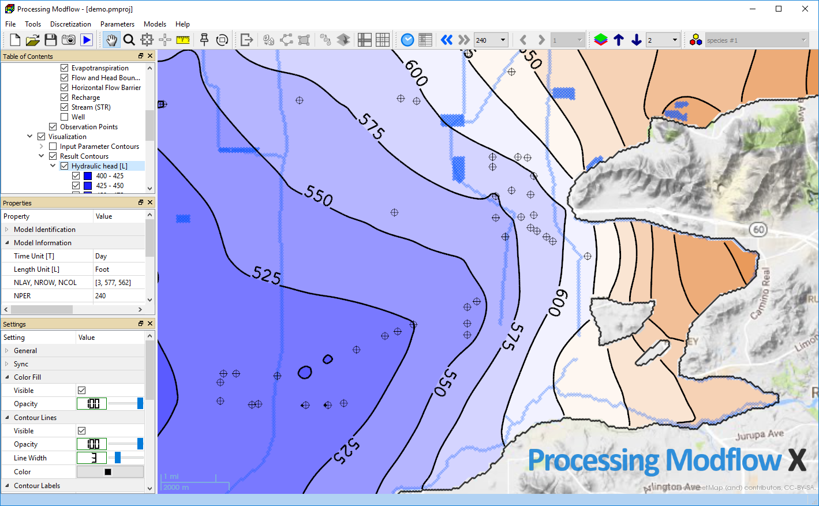
Task: Click the export arrow icon
Action: 246,40
